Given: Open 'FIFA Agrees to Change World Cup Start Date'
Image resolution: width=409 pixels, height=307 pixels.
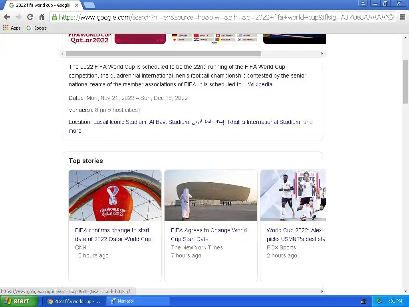Looking at the screenshot, I should point(208,235).
